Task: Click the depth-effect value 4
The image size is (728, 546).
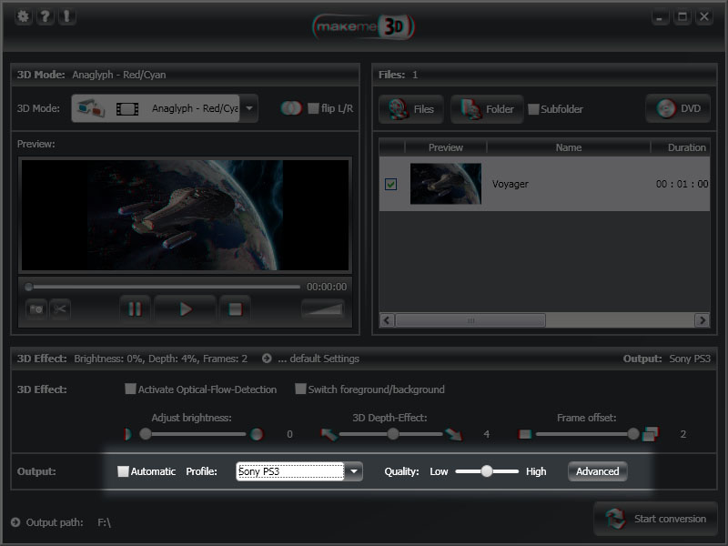Action: (487, 434)
